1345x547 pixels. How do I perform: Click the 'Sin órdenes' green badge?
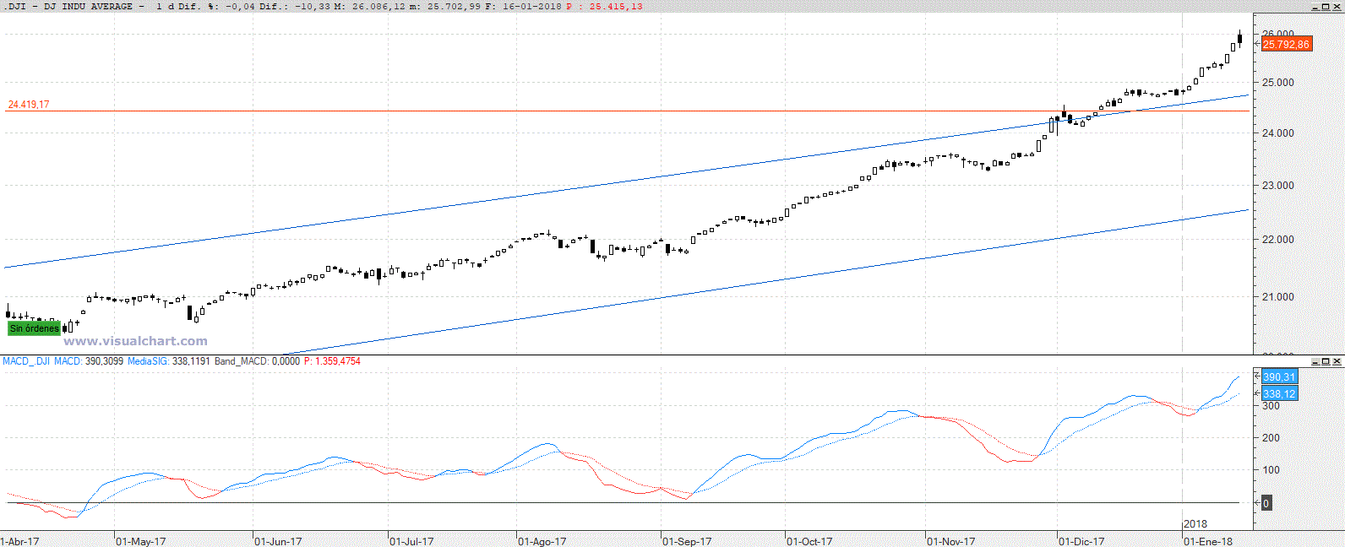[35, 328]
